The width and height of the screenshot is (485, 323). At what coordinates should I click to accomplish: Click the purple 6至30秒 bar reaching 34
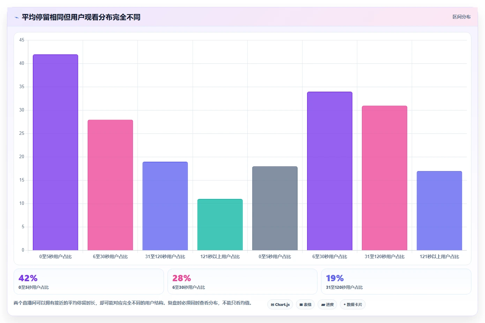[x=330, y=171]
